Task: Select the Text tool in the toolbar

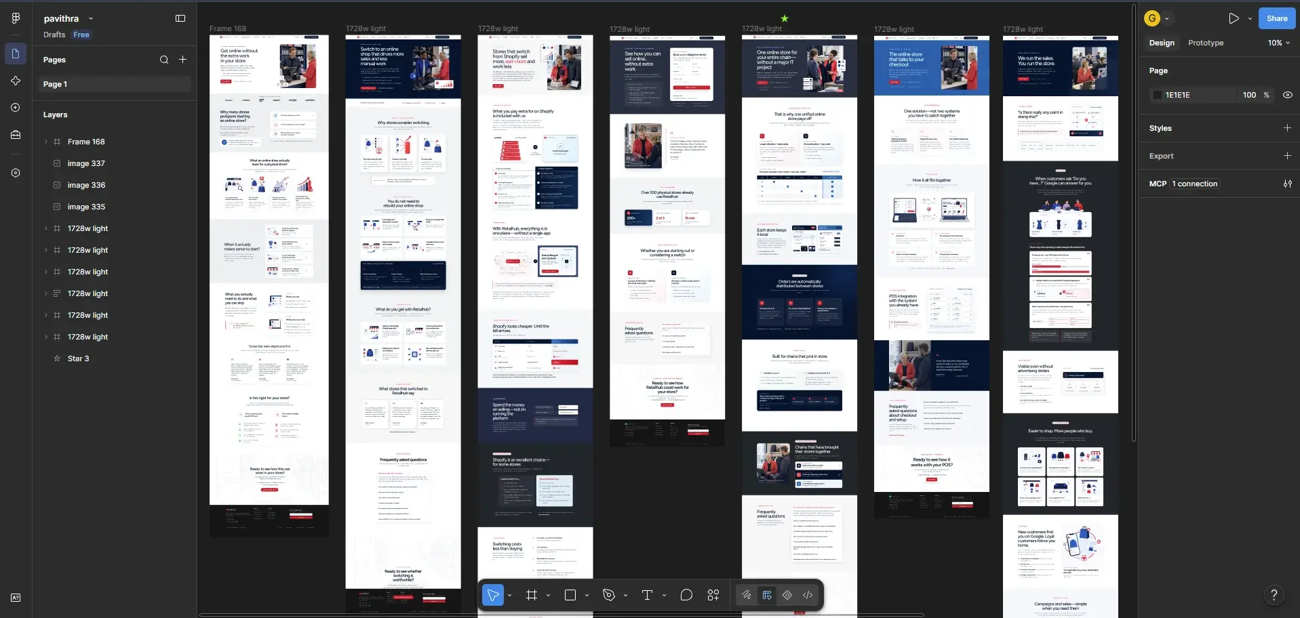Action: click(647, 595)
